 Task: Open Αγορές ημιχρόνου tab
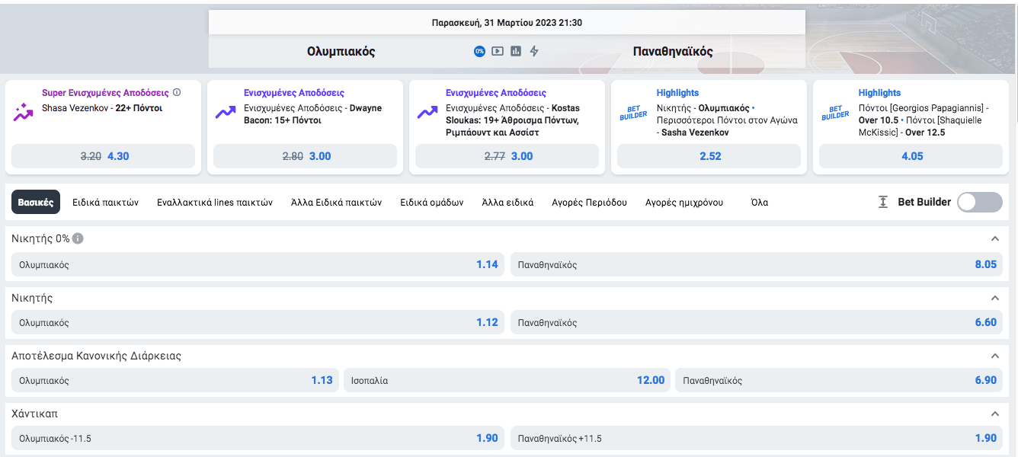tap(684, 203)
